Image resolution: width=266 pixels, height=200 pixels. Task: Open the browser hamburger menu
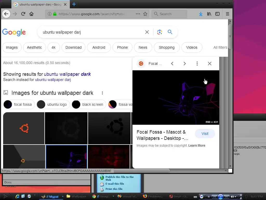pos(228,14)
